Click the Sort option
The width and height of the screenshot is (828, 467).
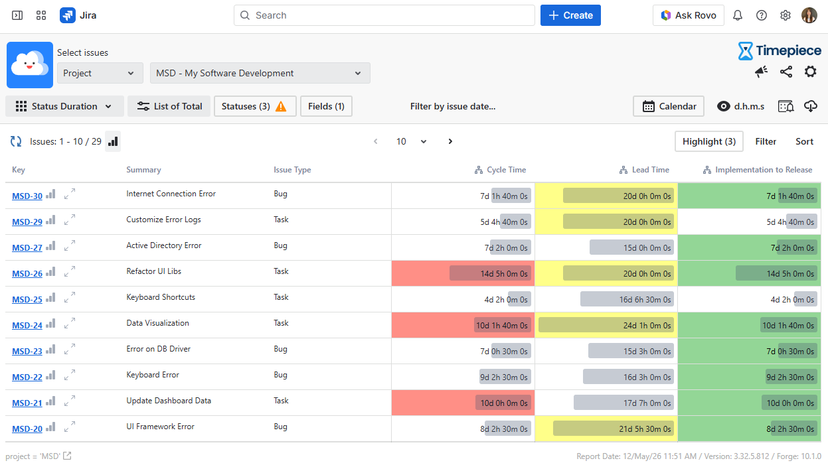804,141
